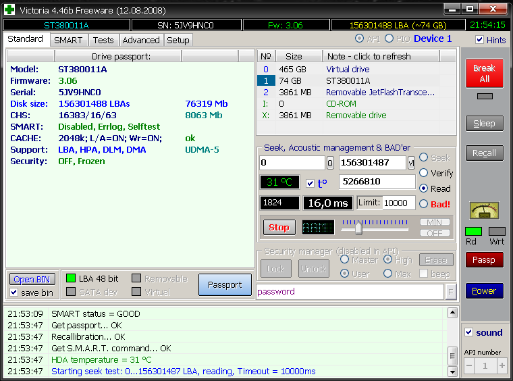Click the Passport button
Viewport: 513px width, 381px height.
225,284
